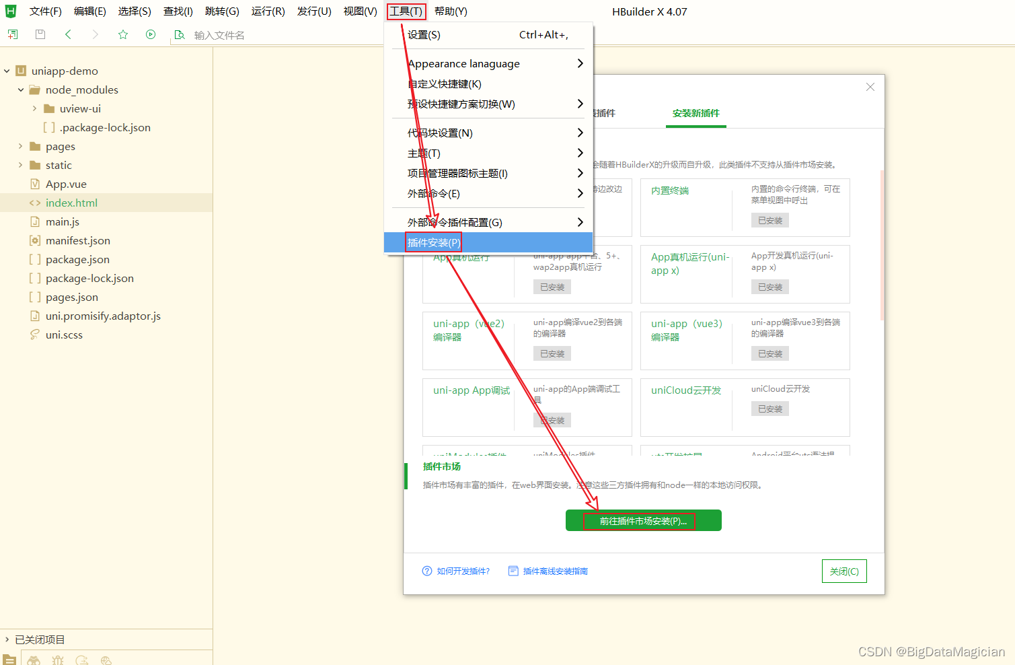
Task: Click the run play toolbar icon
Action: click(x=151, y=34)
